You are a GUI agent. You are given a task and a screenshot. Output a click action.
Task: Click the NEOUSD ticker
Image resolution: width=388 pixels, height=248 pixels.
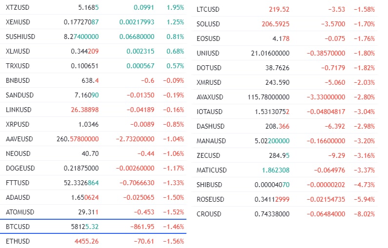[18, 153]
